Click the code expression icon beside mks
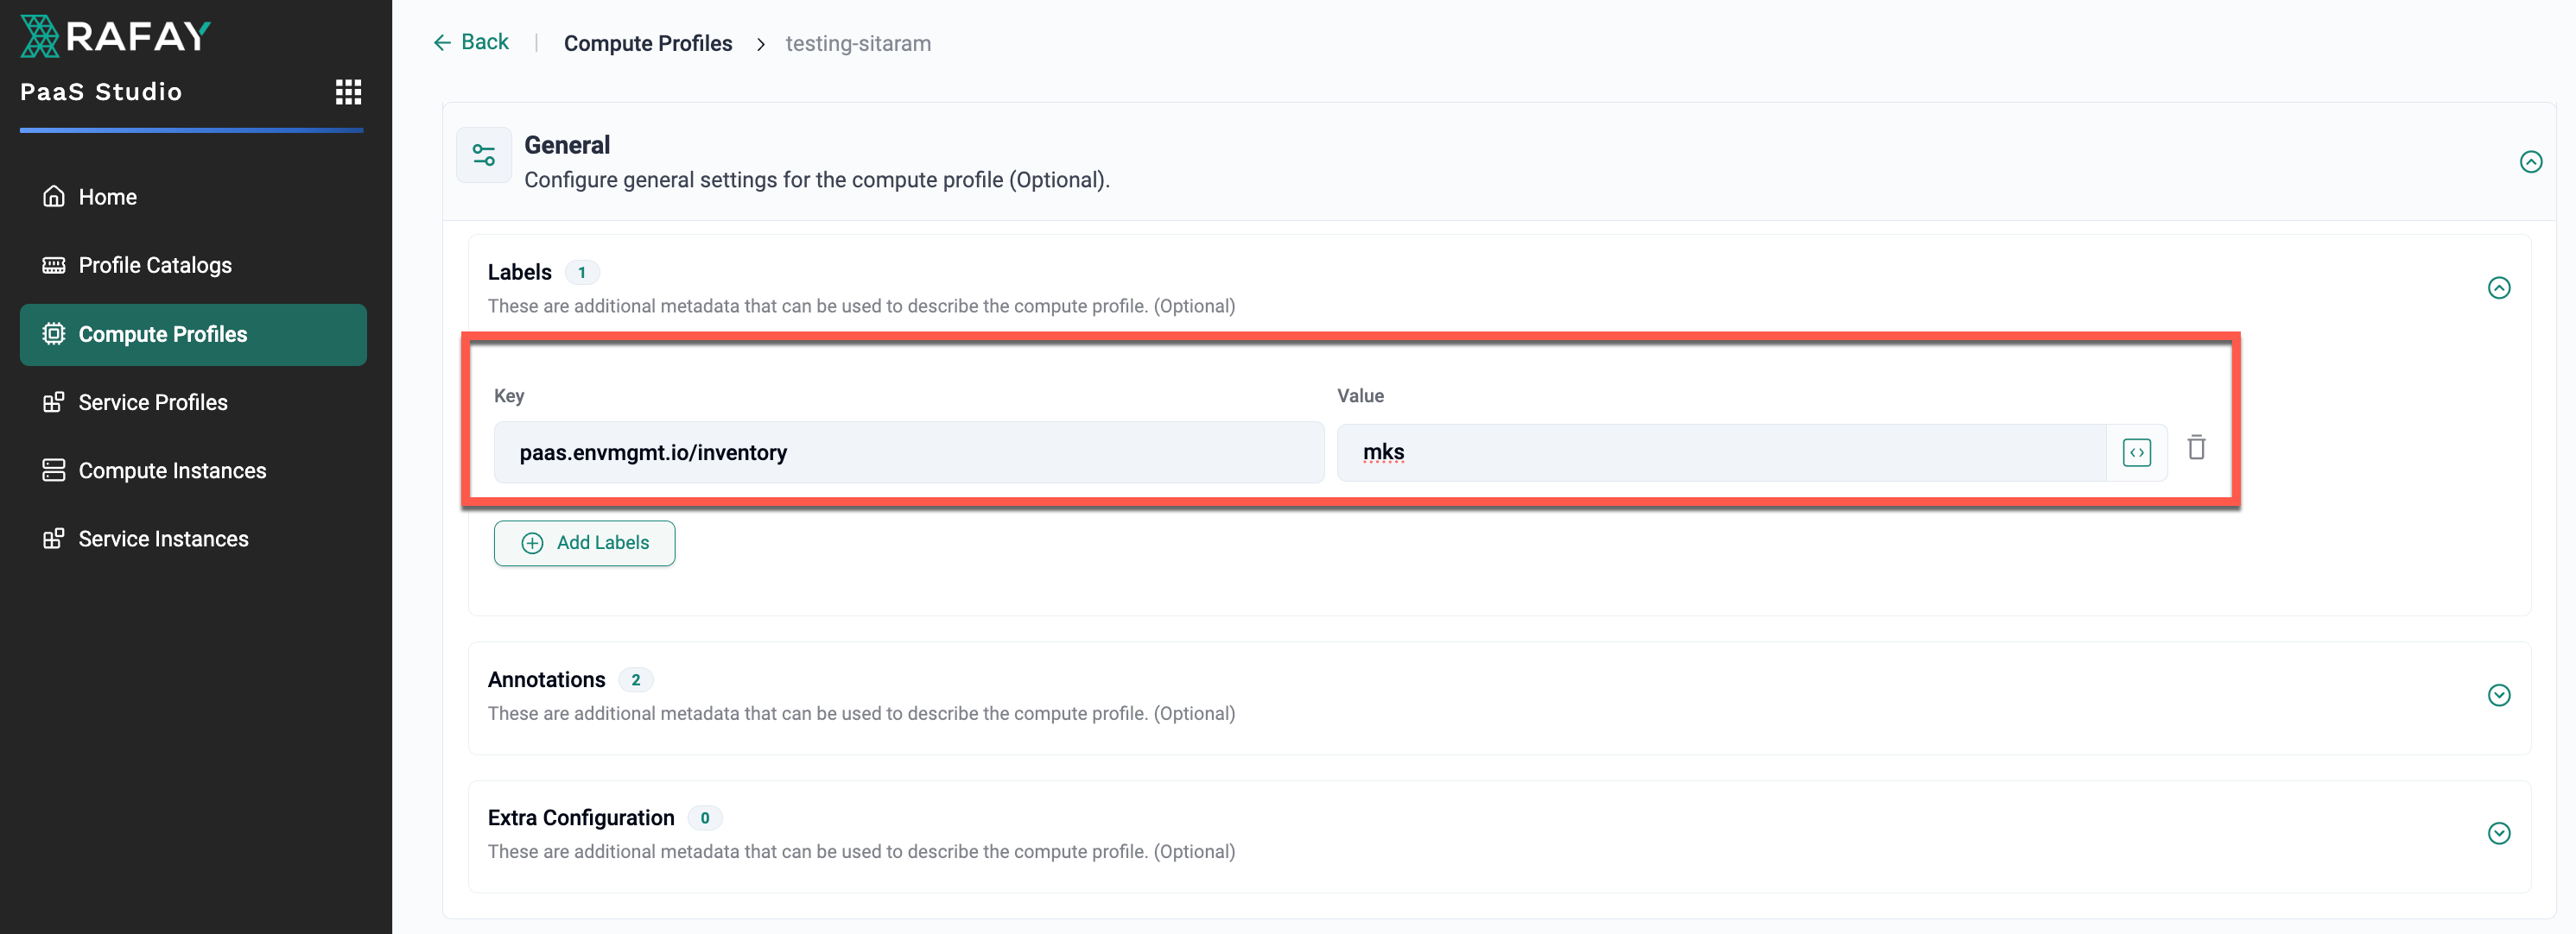2576x934 pixels. click(2136, 452)
